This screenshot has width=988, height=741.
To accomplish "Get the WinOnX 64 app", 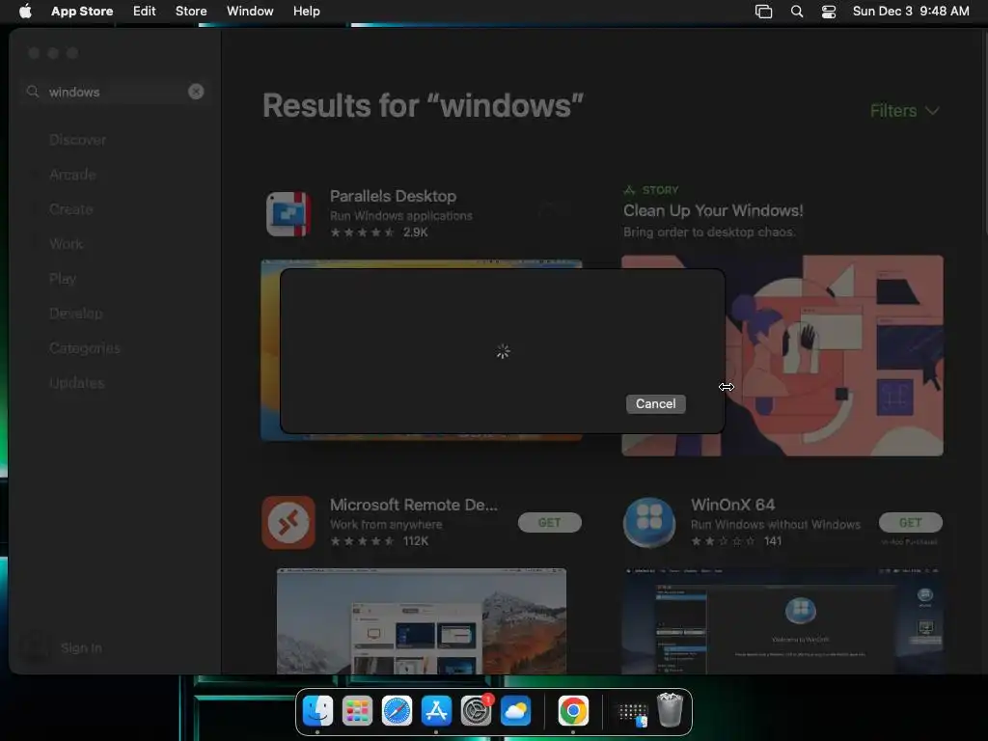I will click(911, 522).
